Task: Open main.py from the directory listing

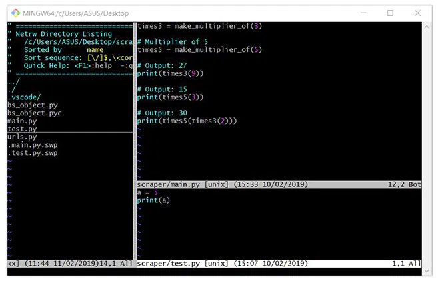Action: (x=22, y=121)
